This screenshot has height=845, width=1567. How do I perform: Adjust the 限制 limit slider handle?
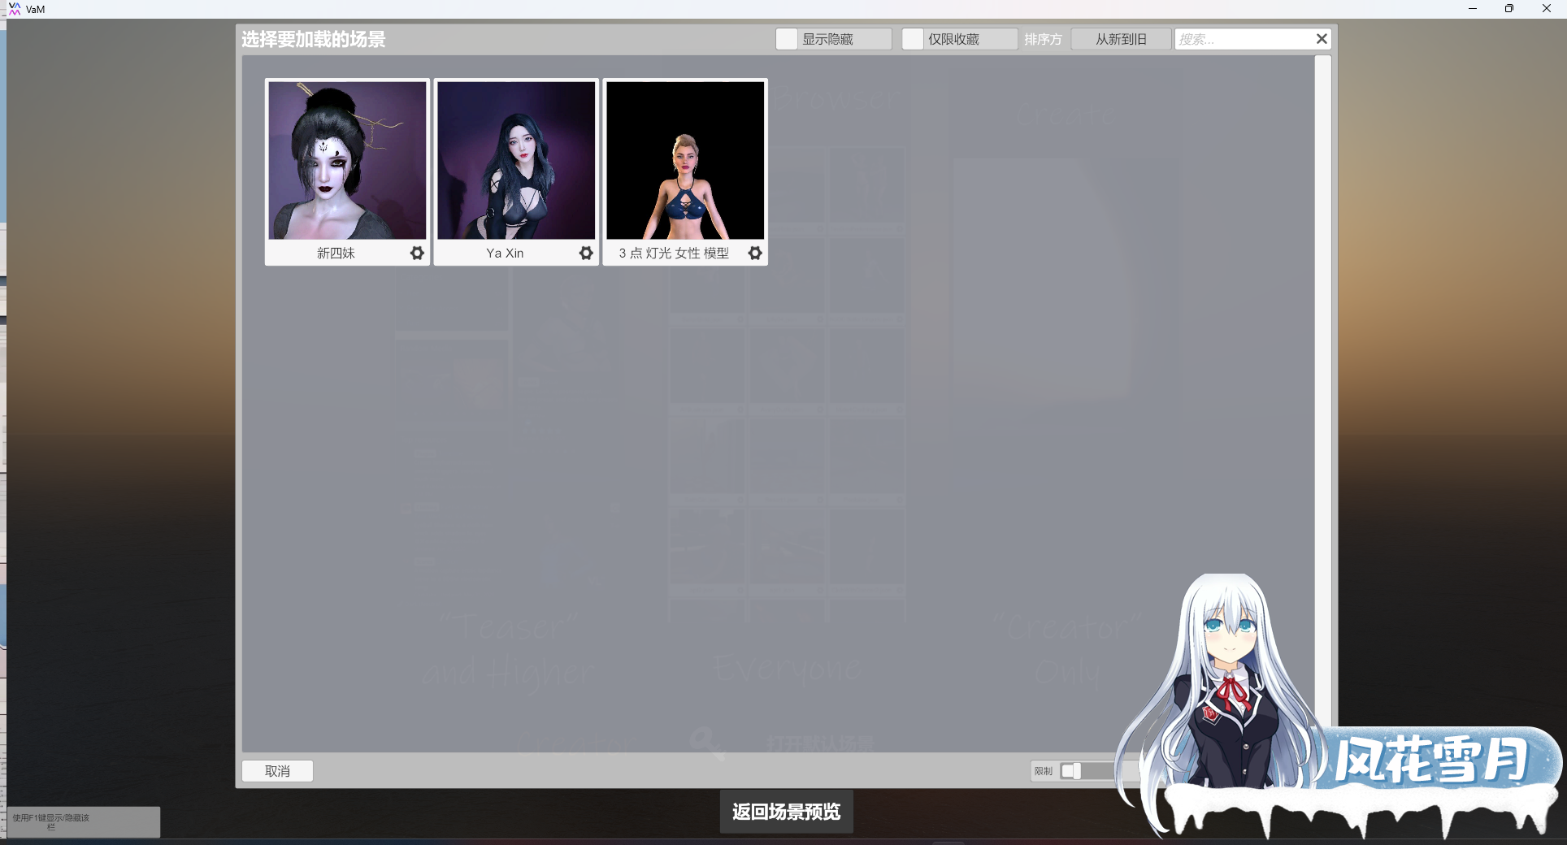click(1071, 771)
